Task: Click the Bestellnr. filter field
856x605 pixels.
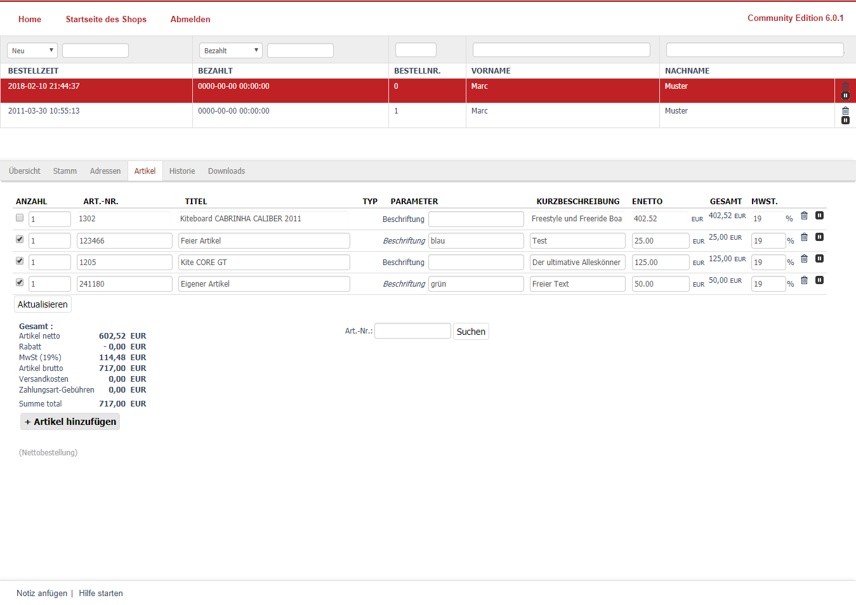Action: (416, 50)
